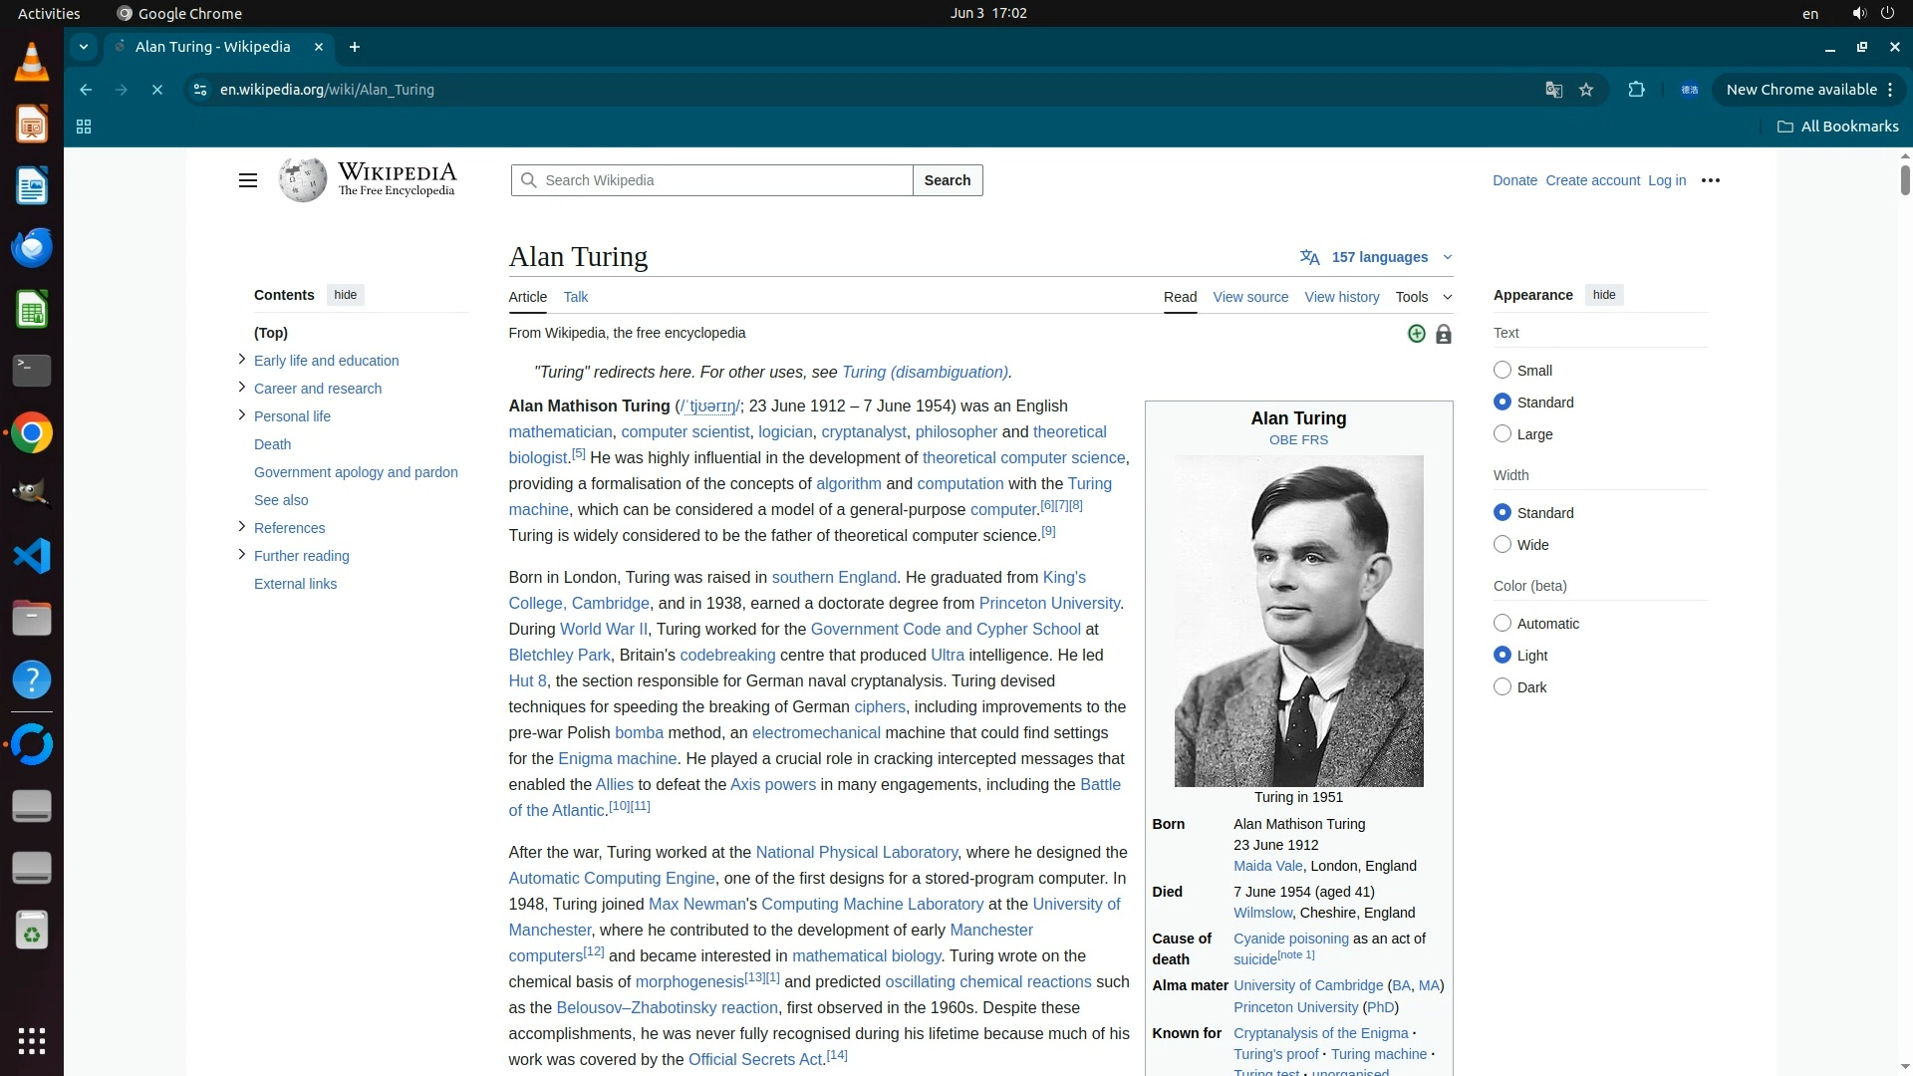This screenshot has height=1076, width=1913.
Task: Switch color mode to Dark
Action: click(1503, 687)
